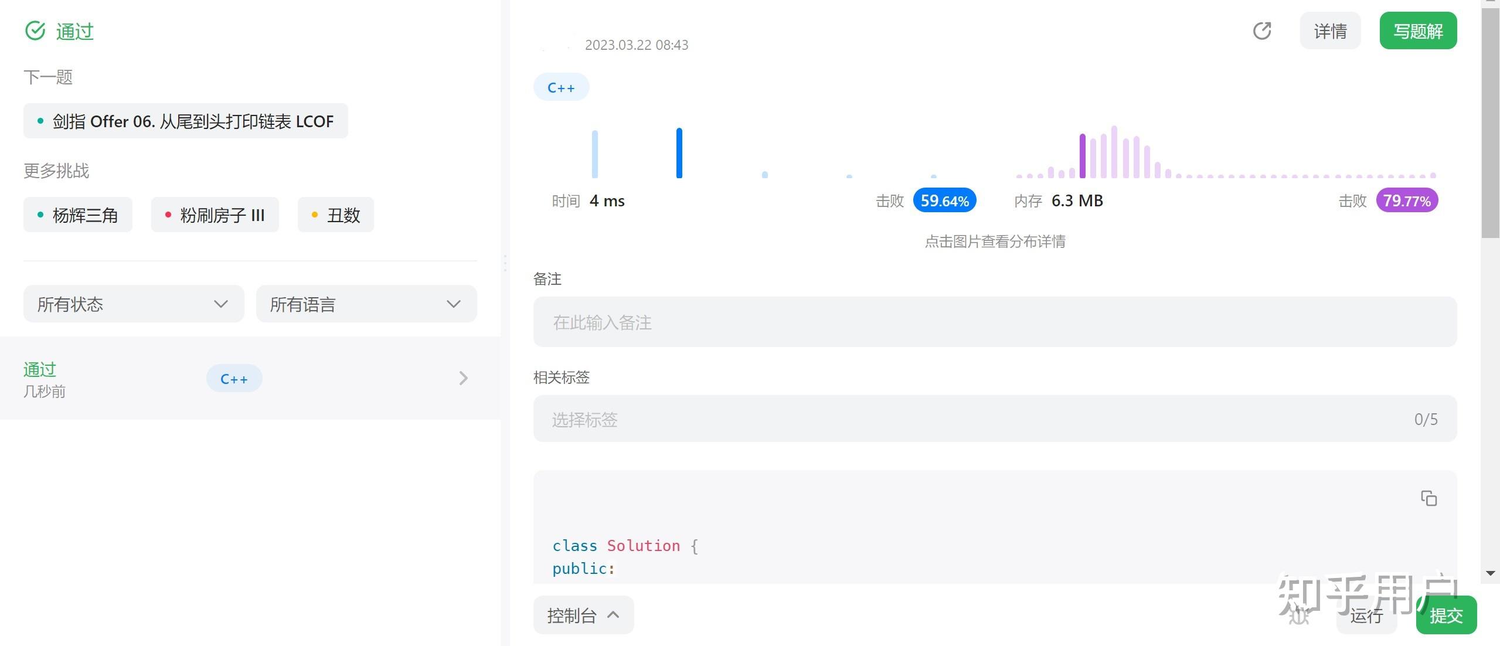The width and height of the screenshot is (1500, 646).
Task: Click the purple 79.77% beat badge
Action: pos(1406,201)
